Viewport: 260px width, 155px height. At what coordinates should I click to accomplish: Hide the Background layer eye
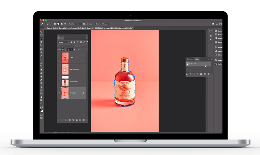click(x=59, y=93)
